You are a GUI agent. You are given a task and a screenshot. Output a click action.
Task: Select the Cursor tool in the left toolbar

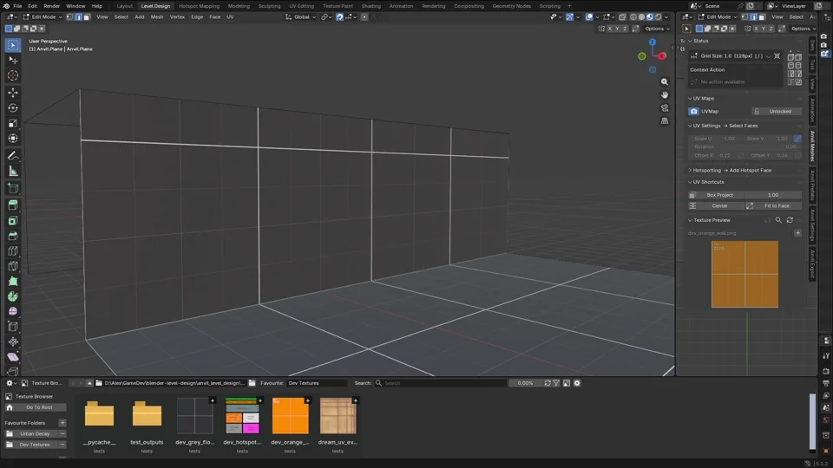[x=13, y=76]
